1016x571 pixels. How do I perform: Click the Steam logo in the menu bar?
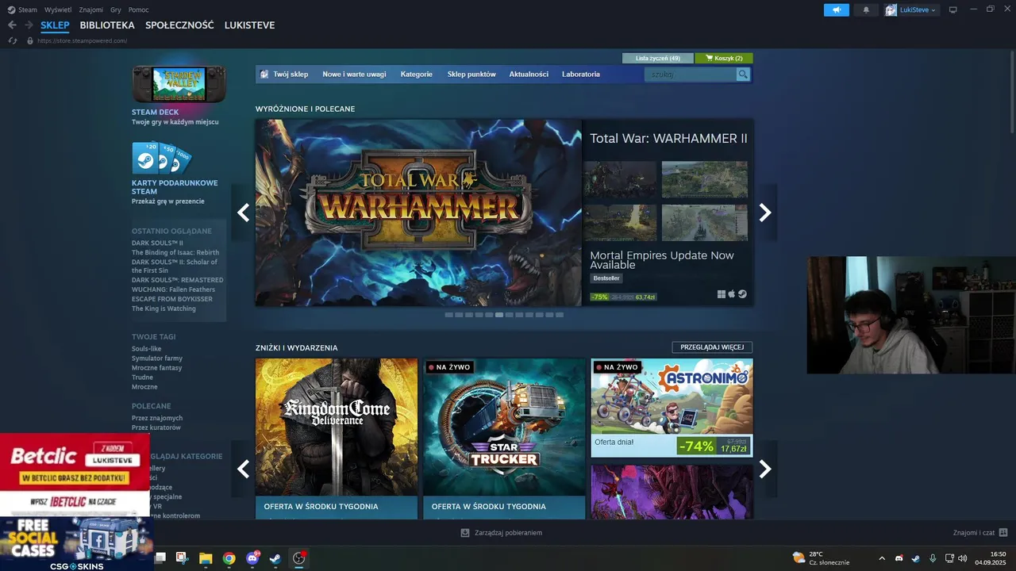pos(11,10)
